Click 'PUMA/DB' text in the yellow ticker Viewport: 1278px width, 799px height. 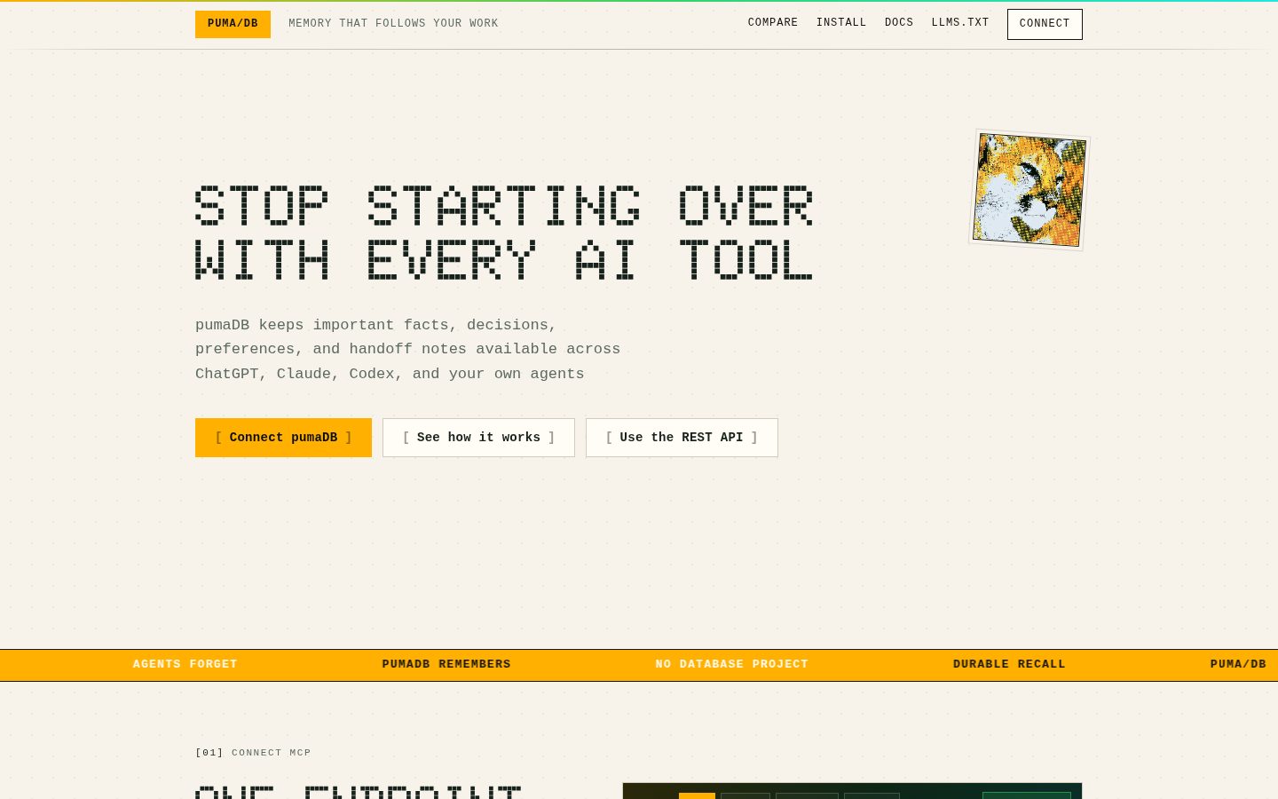point(1238,664)
